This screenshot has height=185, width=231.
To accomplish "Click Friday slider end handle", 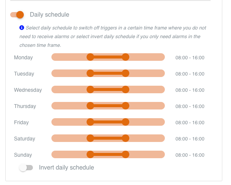I will click(126, 122).
